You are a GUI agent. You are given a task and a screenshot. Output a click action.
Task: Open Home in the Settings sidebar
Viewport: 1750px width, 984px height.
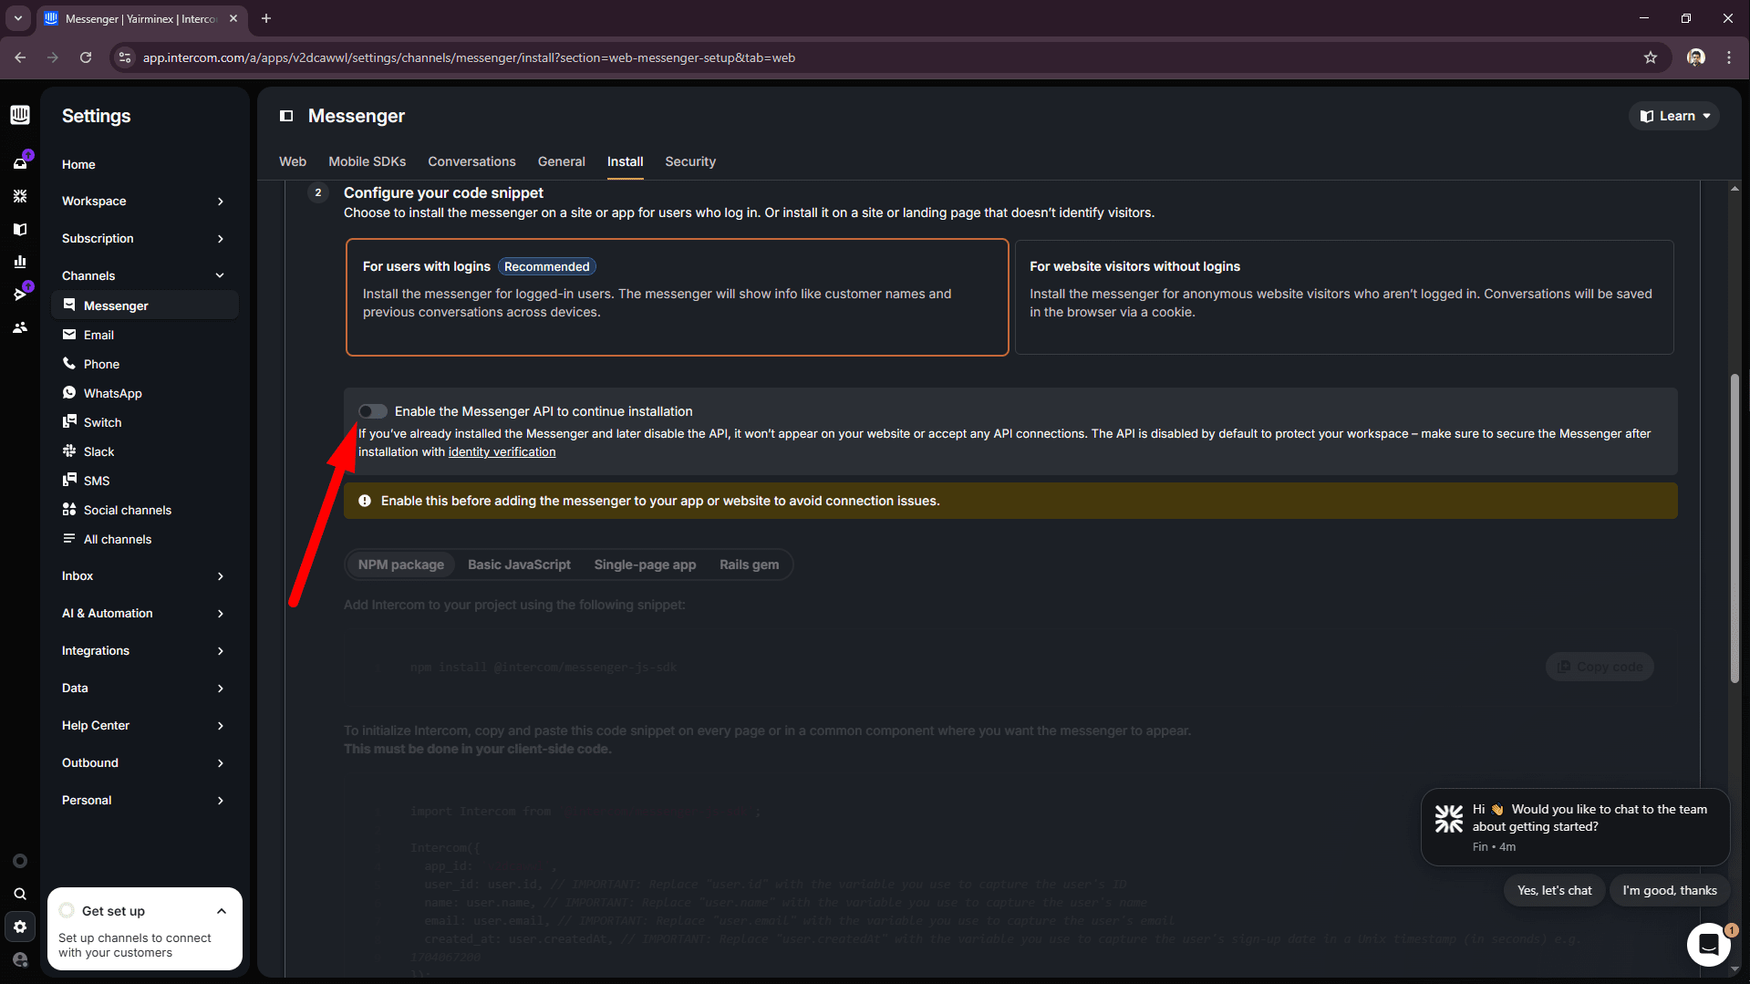[x=145, y=164]
